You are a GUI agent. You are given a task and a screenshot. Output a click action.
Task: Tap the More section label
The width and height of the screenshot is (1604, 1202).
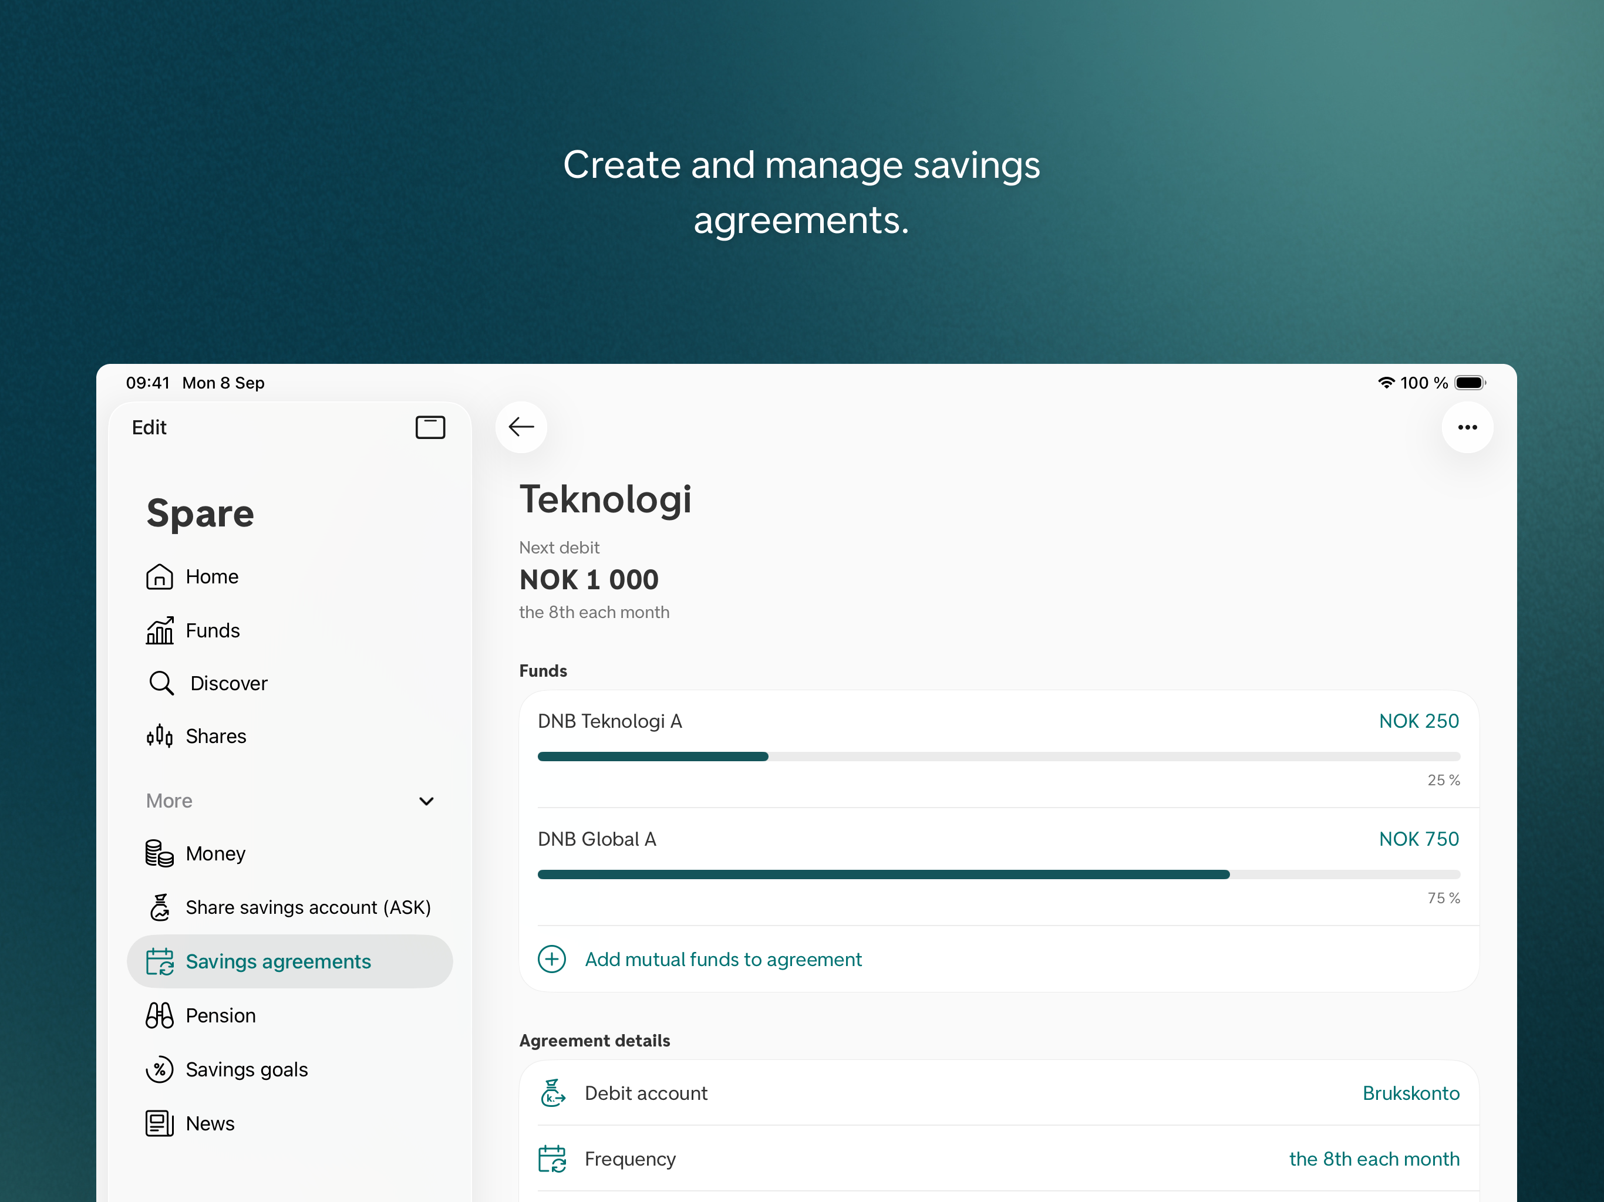pyautogui.click(x=169, y=801)
